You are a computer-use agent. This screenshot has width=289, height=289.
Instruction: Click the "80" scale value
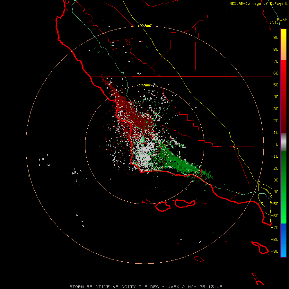tap(276, 49)
